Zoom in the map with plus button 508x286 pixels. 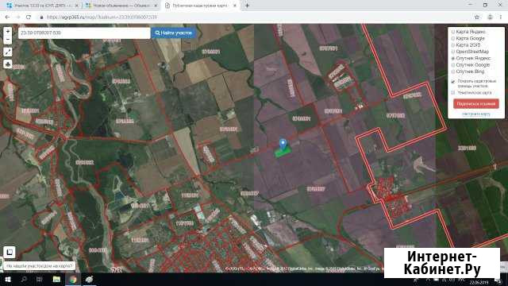pos(8,32)
